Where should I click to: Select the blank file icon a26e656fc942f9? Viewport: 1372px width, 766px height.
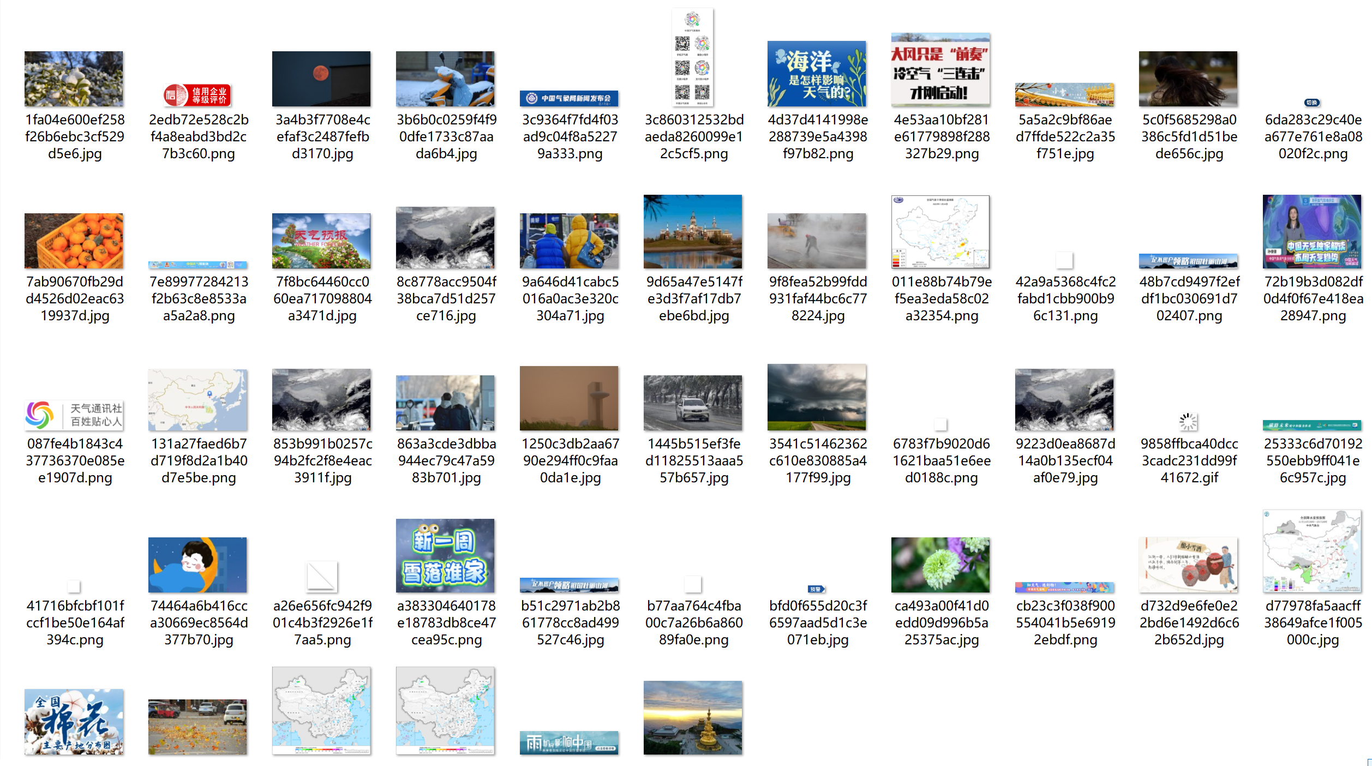tap(321, 576)
